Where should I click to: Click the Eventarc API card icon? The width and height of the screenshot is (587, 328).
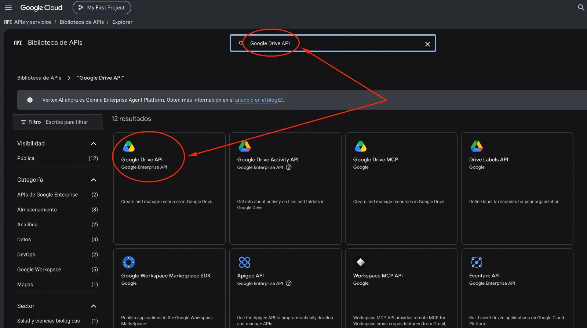click(x=476, y=262)
